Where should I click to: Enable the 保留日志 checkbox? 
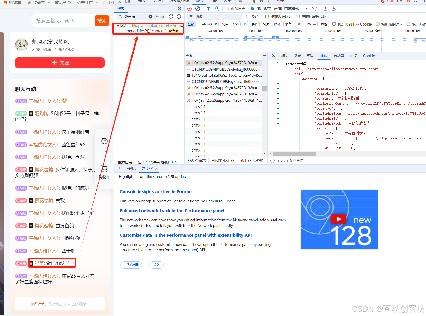pos(227,9)
